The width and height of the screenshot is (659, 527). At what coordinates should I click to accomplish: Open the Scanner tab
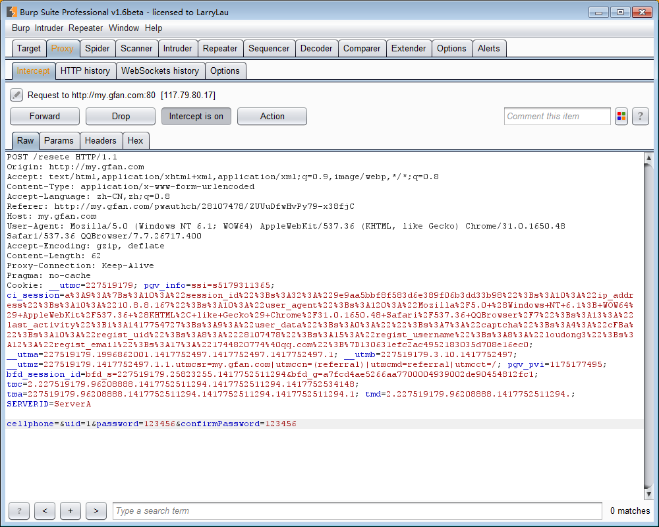coord(136,48)
